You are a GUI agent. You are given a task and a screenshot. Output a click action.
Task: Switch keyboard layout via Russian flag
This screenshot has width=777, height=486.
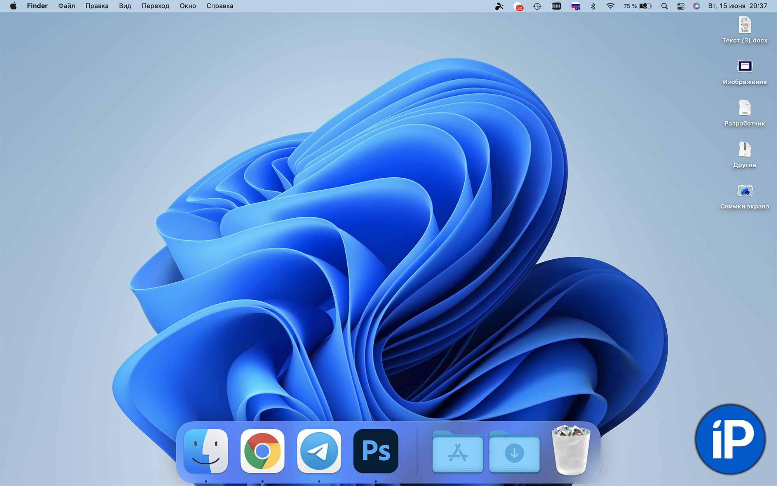click(x=575, y=6)
